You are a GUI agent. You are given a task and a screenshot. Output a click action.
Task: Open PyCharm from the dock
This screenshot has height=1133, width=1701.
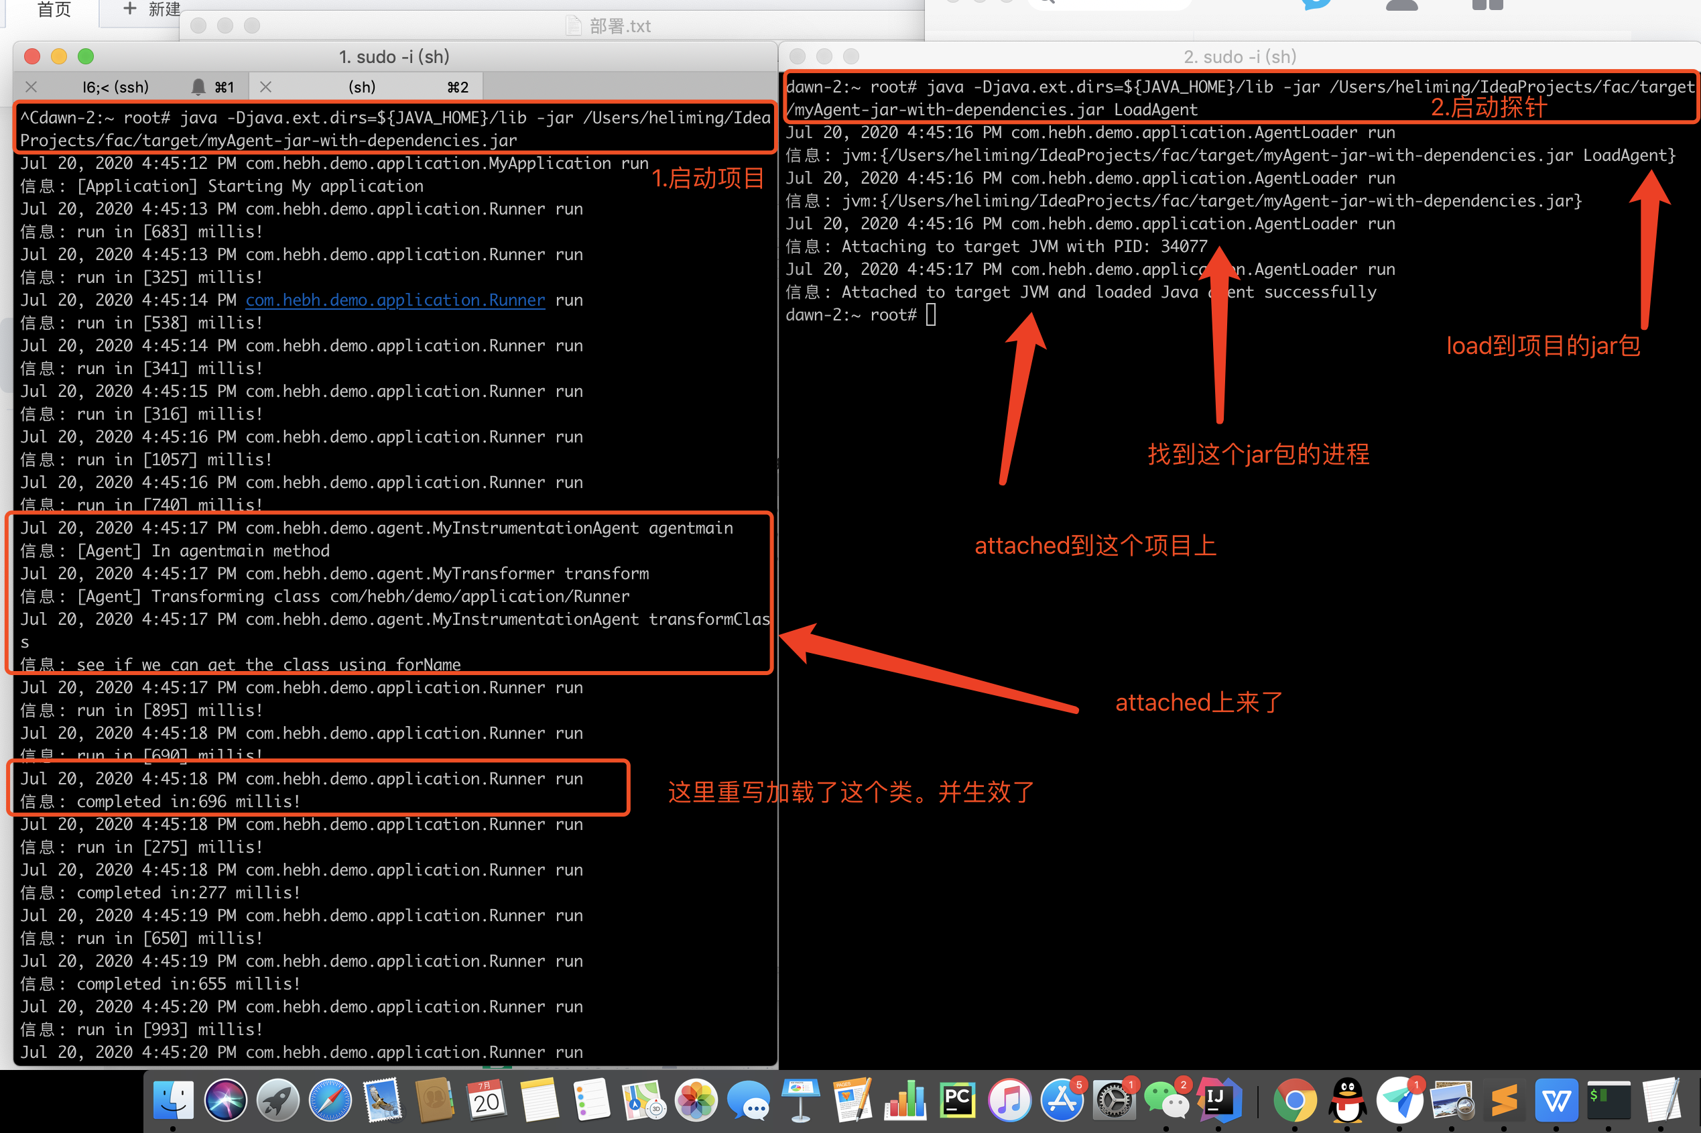(957, 1099)
